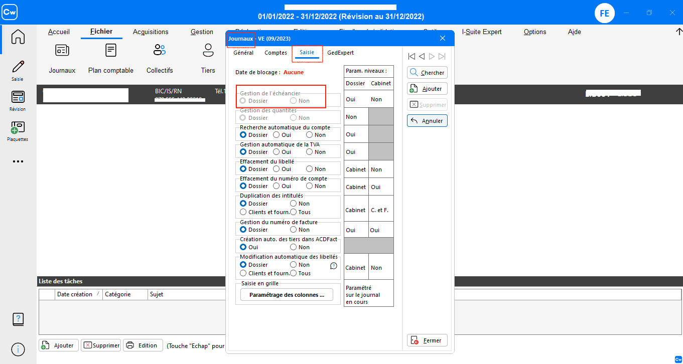Screen dimensions: 683x364
Task: Switch to the Comptes tab
Action: click(x=276, y=53)
